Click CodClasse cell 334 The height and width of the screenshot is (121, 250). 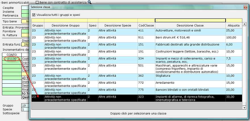pos(146,60)
